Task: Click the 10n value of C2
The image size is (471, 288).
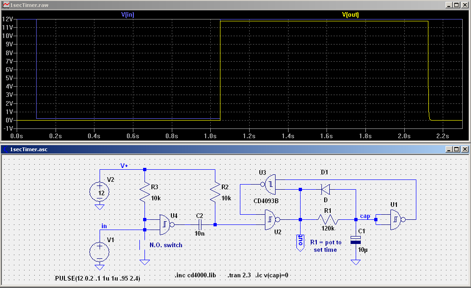Action: [200, 233]
